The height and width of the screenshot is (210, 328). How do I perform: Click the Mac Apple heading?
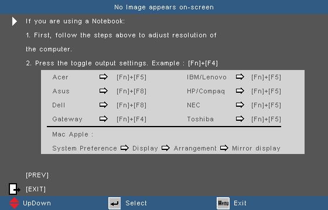pyautogui.click(x=73, y=135)
